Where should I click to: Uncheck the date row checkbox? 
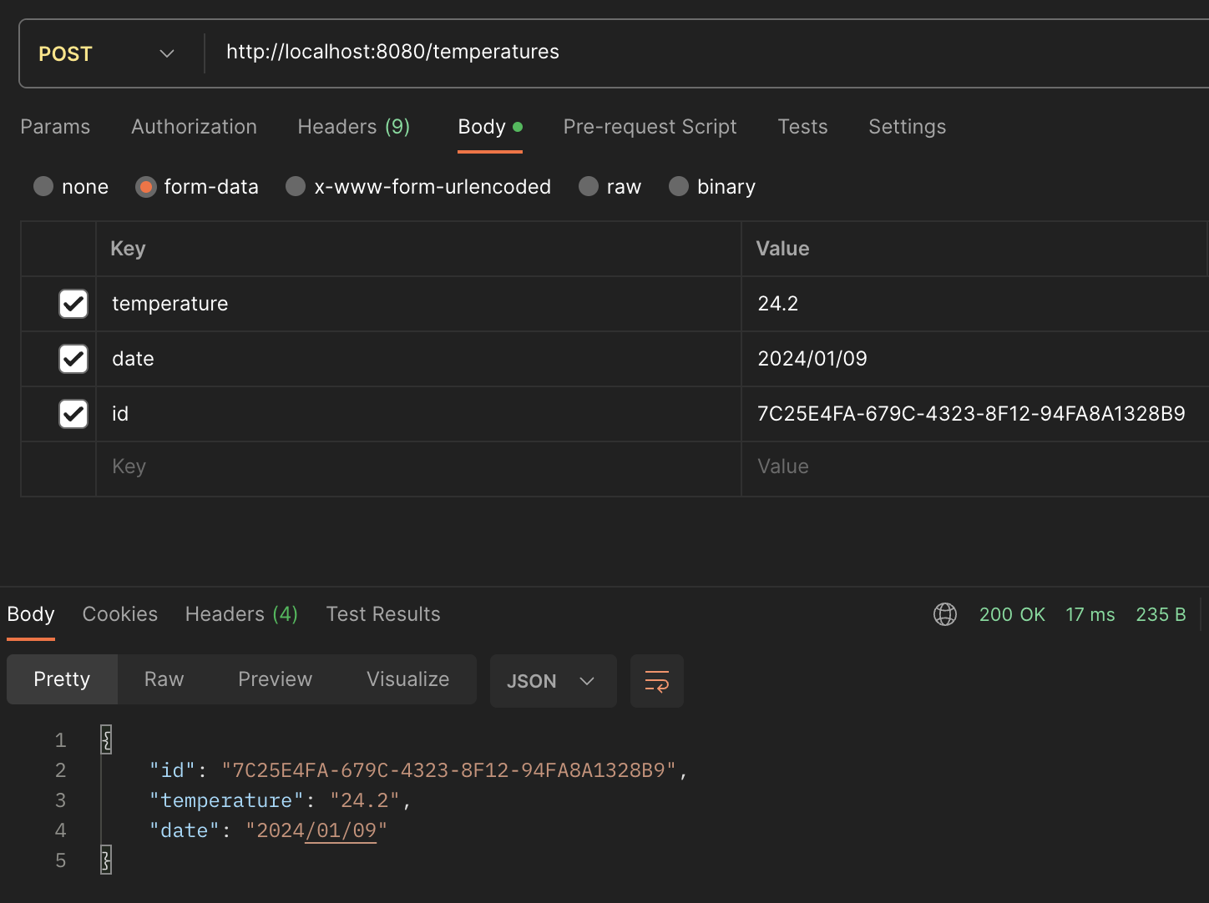pos(73,359)
